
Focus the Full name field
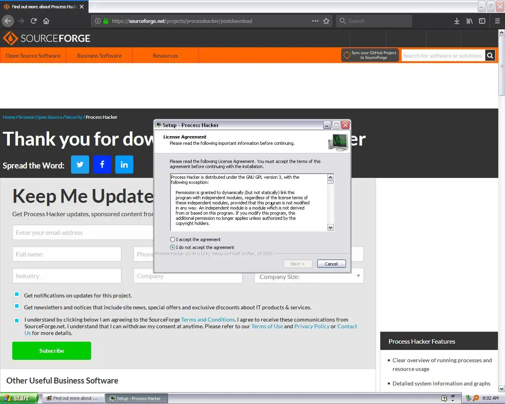[67, 254]
